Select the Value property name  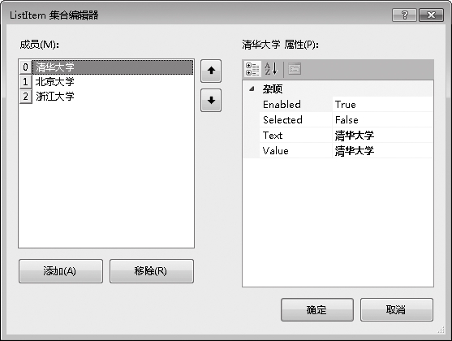coord(295,150)
